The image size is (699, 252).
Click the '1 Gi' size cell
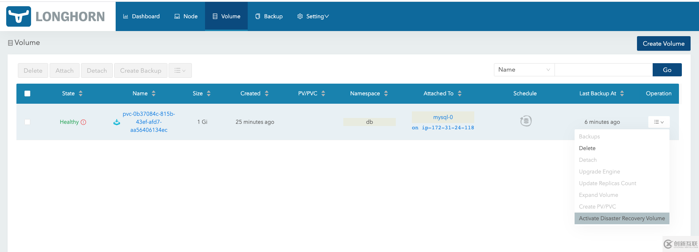pos(202,122)
